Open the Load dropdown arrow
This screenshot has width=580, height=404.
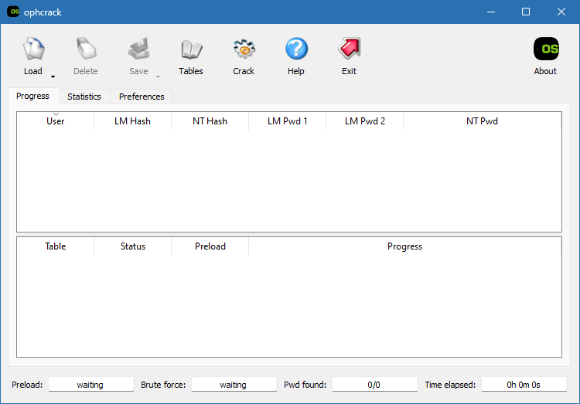click(x=53, y=77)
